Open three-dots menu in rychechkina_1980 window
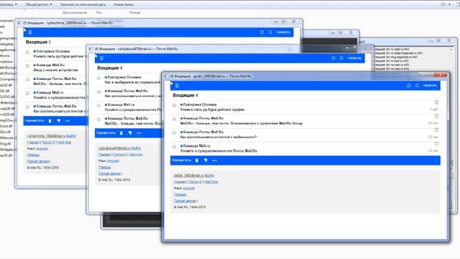The image size is (460, 259). click(x=68, y=121)
